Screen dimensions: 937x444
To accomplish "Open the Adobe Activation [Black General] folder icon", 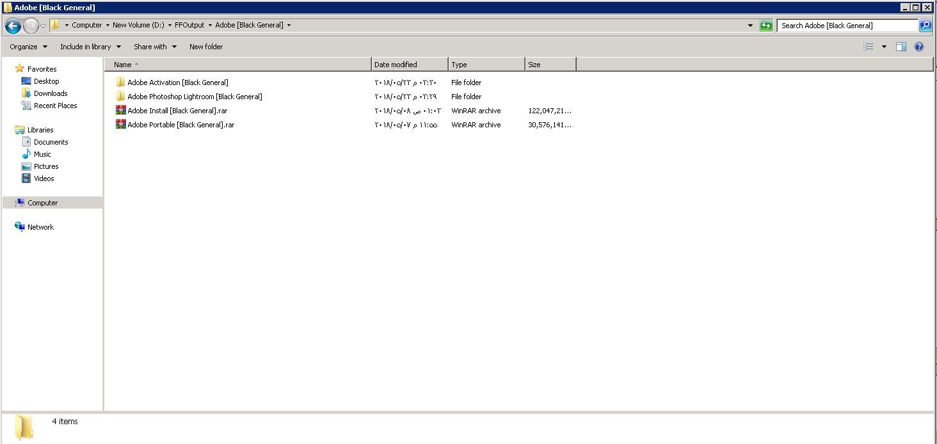I will tap(120, 83).
